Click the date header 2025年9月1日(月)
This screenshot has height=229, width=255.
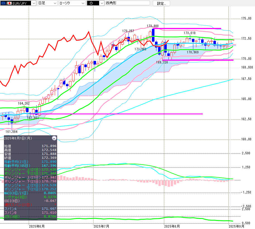click(x=18, y=138)
